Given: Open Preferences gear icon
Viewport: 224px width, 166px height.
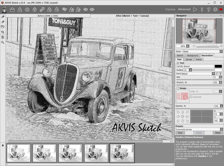Looking at the screenshot, I should (215, 9).
